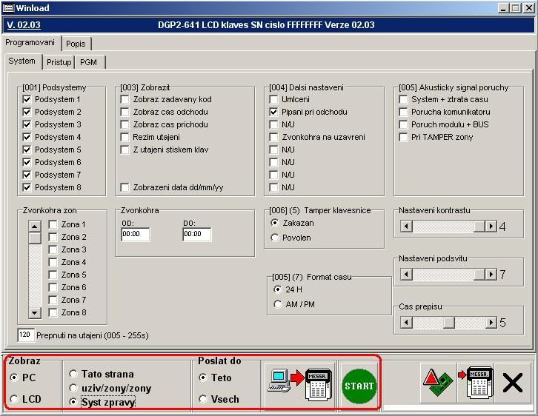Click the small arrow-to-keypad icon

tap(475, 384)
